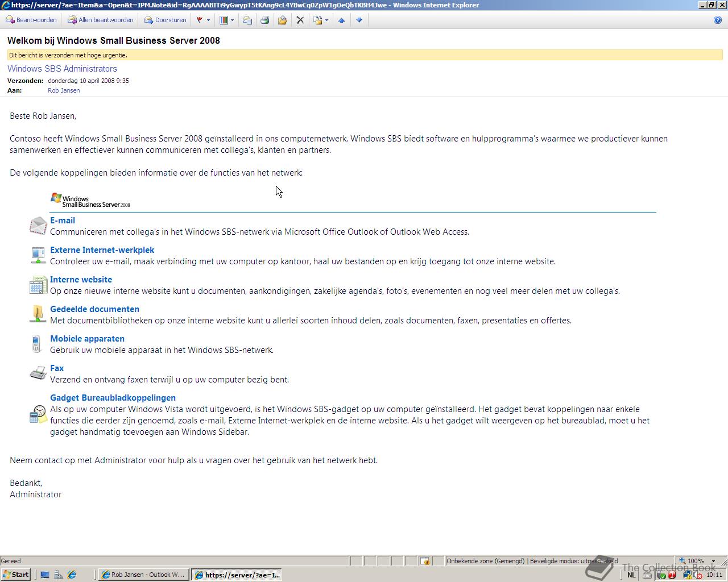Open Gadget Bureaubladkoppelingen link
The image size is (728, 582).
click(x=113, y=398)
